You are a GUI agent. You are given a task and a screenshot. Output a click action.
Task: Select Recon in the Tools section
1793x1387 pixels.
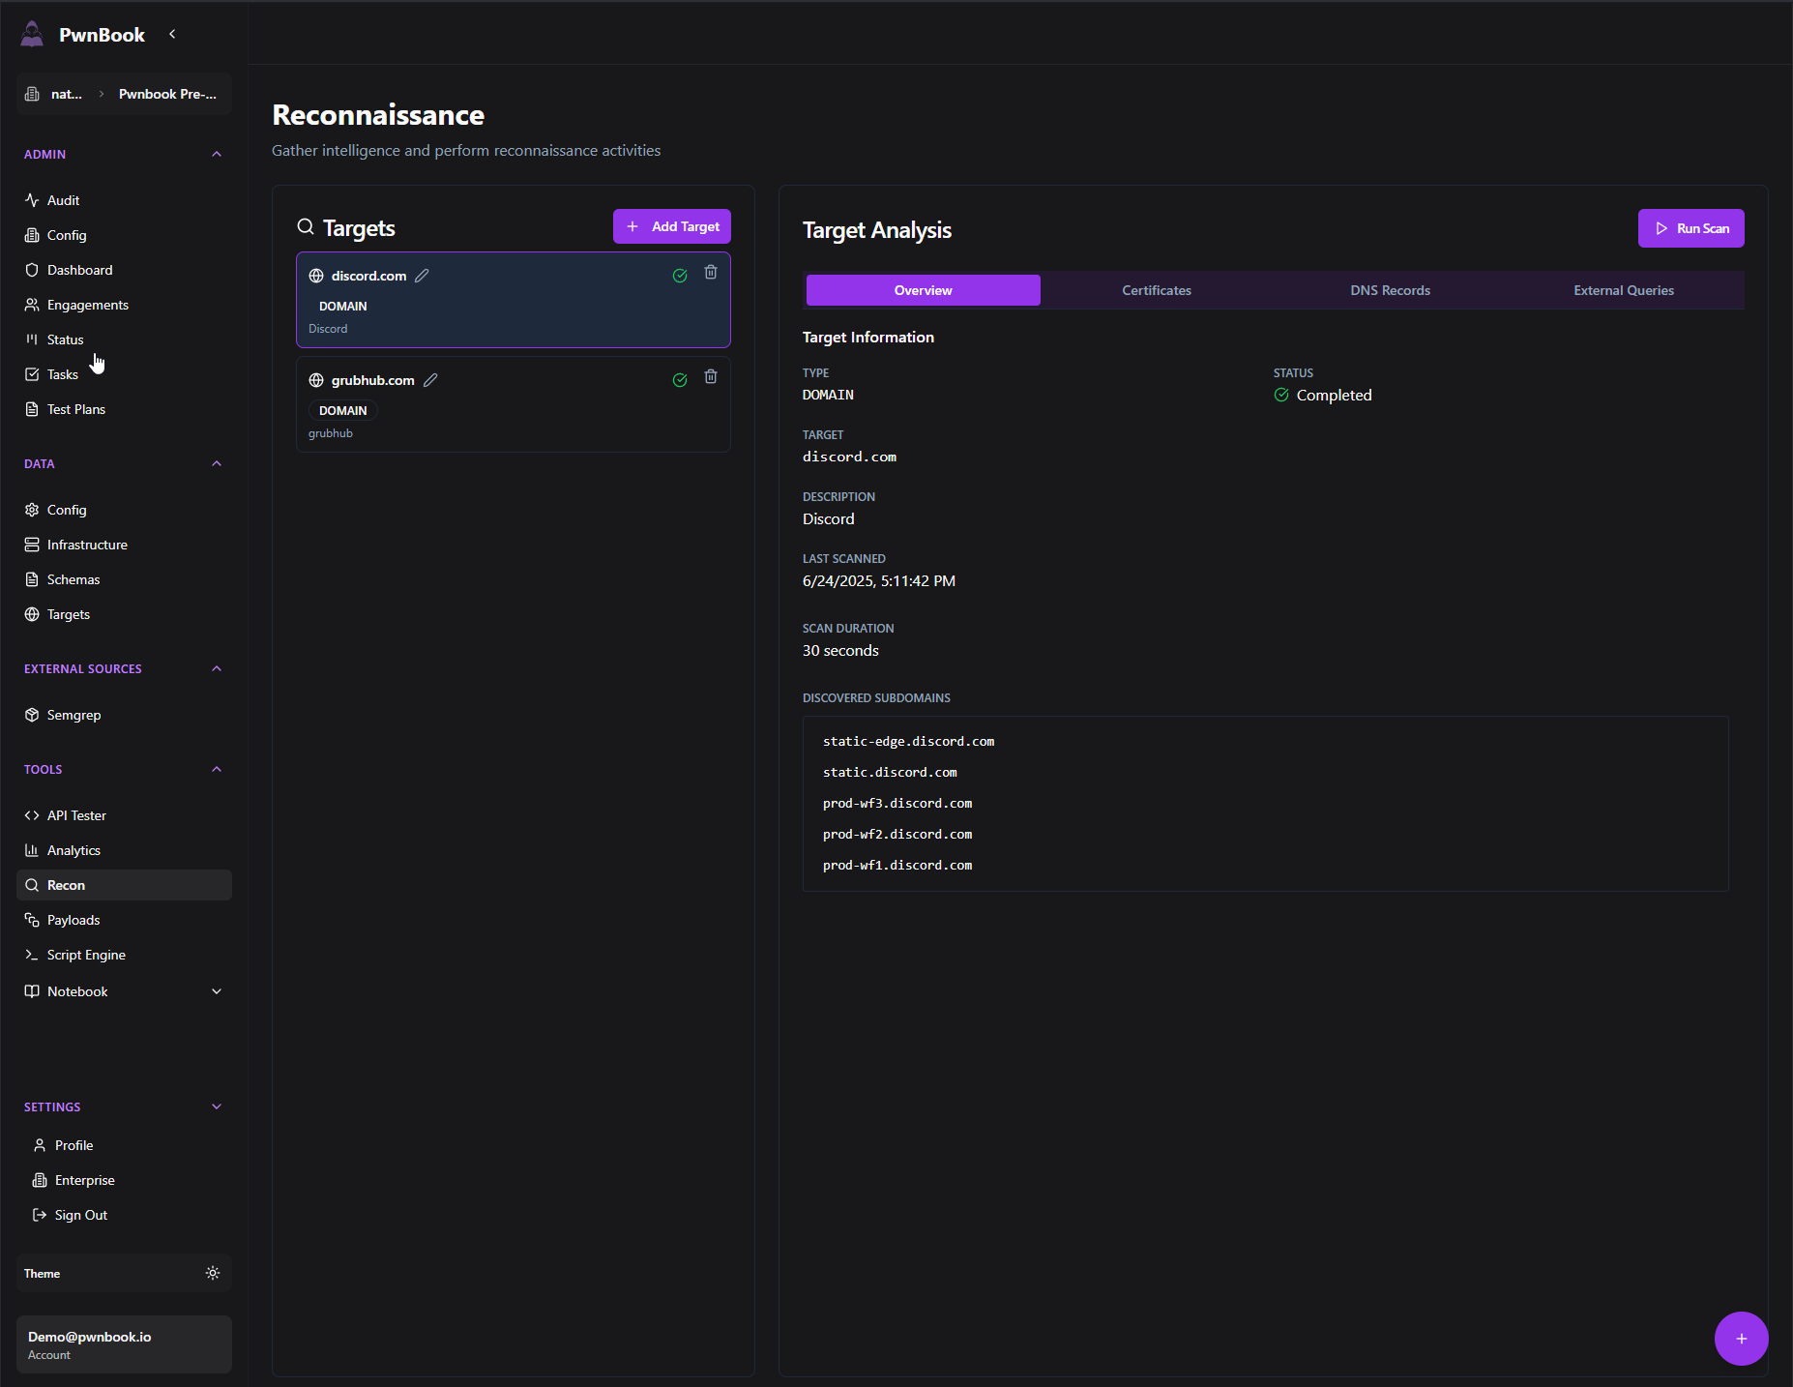click(x=124, y=885)
